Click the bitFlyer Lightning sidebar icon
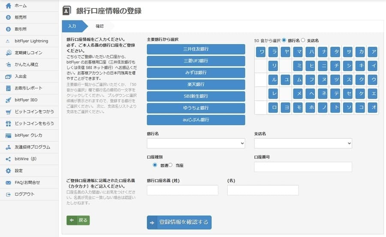Viewport: 386px width, 237px height. [x=8, y=41]
